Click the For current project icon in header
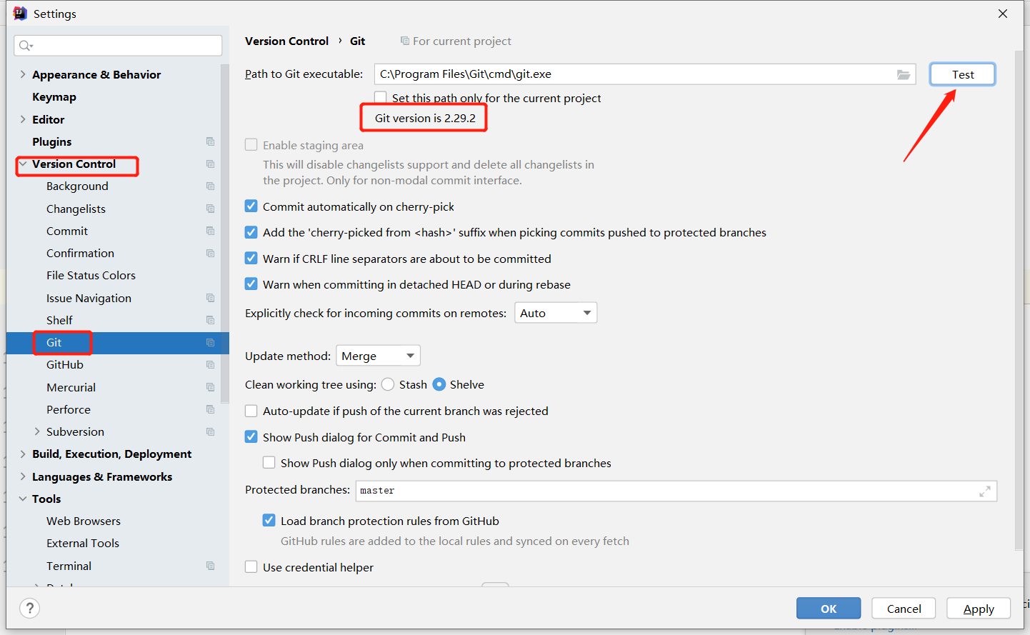 coord(405,41)
